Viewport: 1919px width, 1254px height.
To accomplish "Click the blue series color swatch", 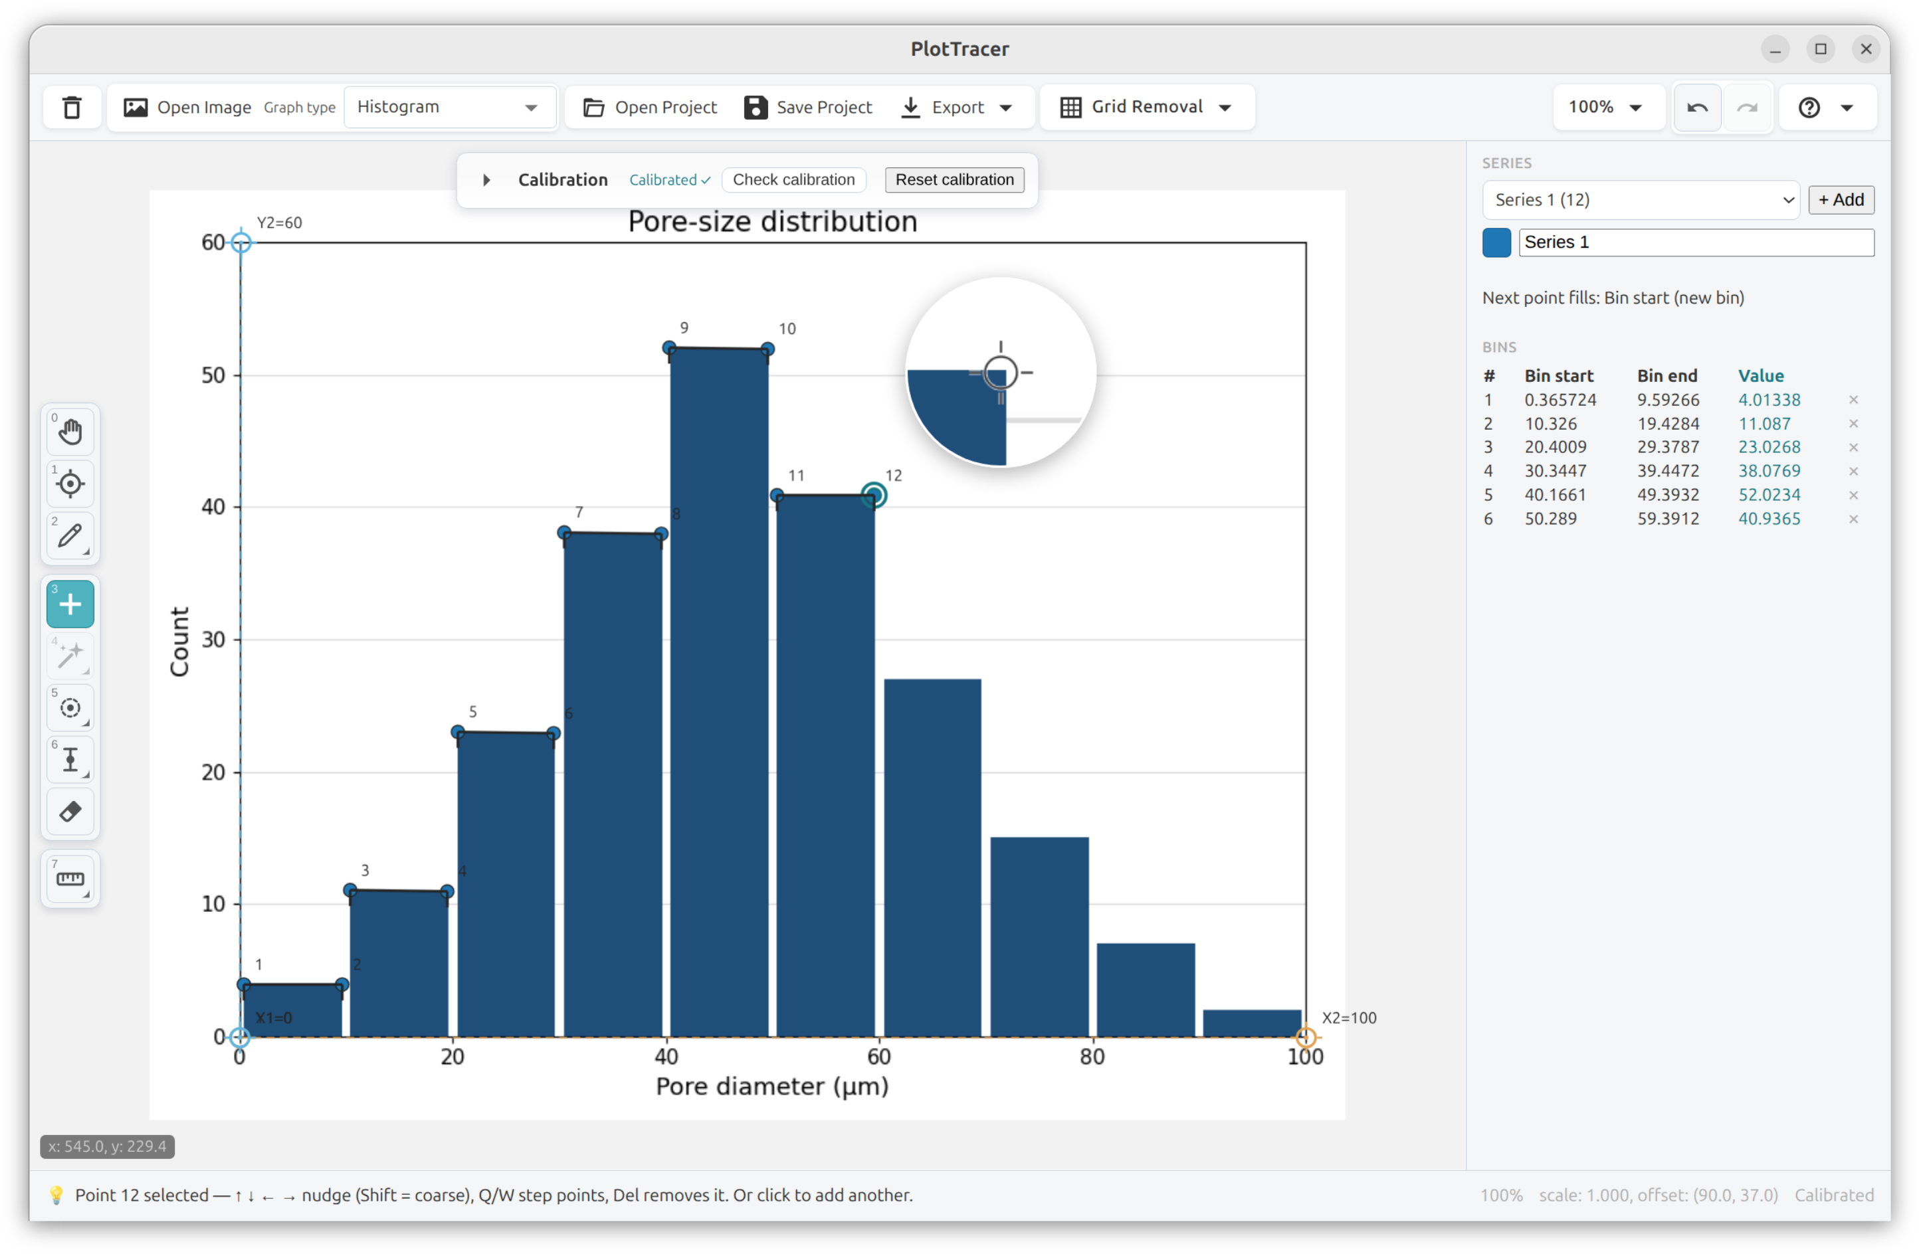I will (x=1496, y=242).
